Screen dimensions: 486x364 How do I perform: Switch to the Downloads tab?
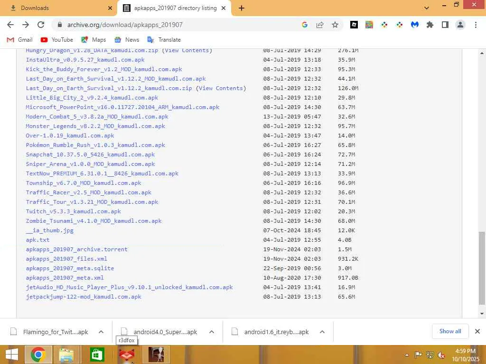click(58, 8)
